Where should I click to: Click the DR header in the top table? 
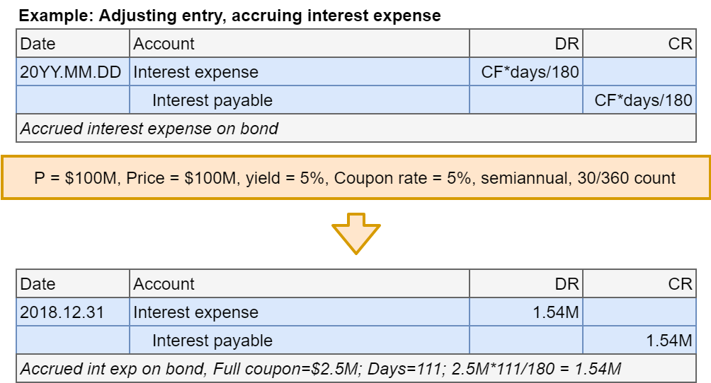(x=567, y=44)
